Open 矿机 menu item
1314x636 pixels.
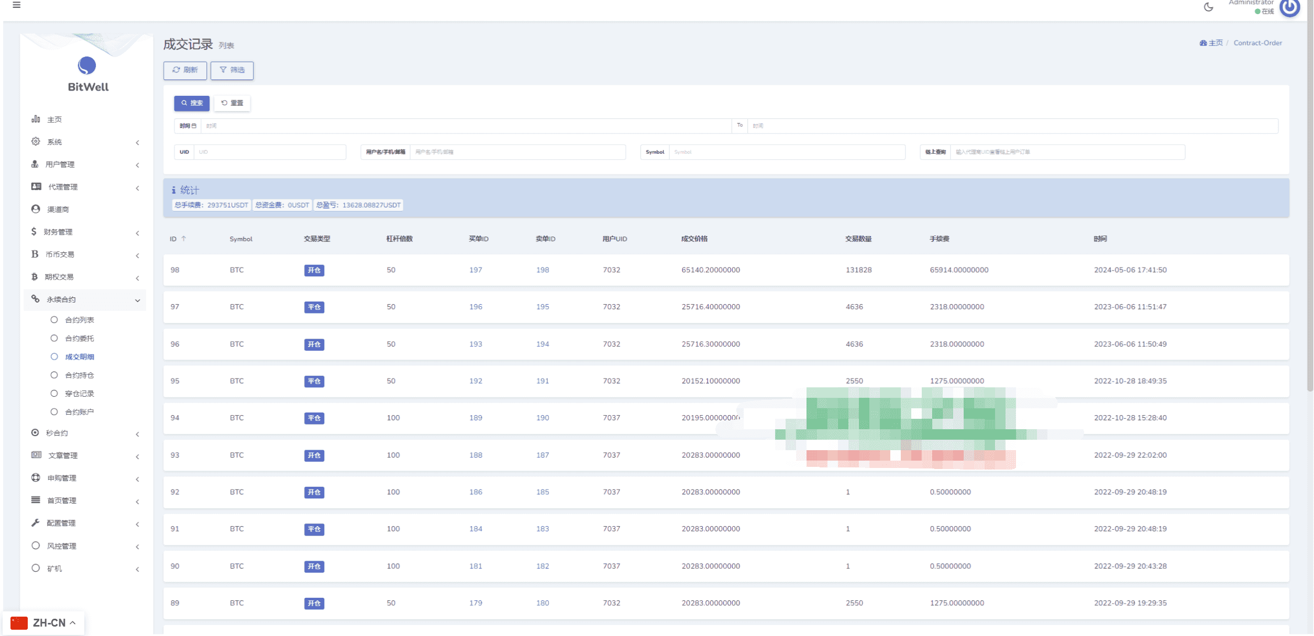click(x=85, y=568)
